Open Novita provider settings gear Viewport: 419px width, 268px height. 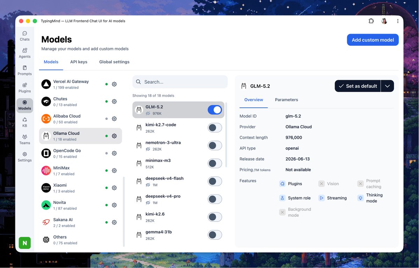[x=114, y=205]
